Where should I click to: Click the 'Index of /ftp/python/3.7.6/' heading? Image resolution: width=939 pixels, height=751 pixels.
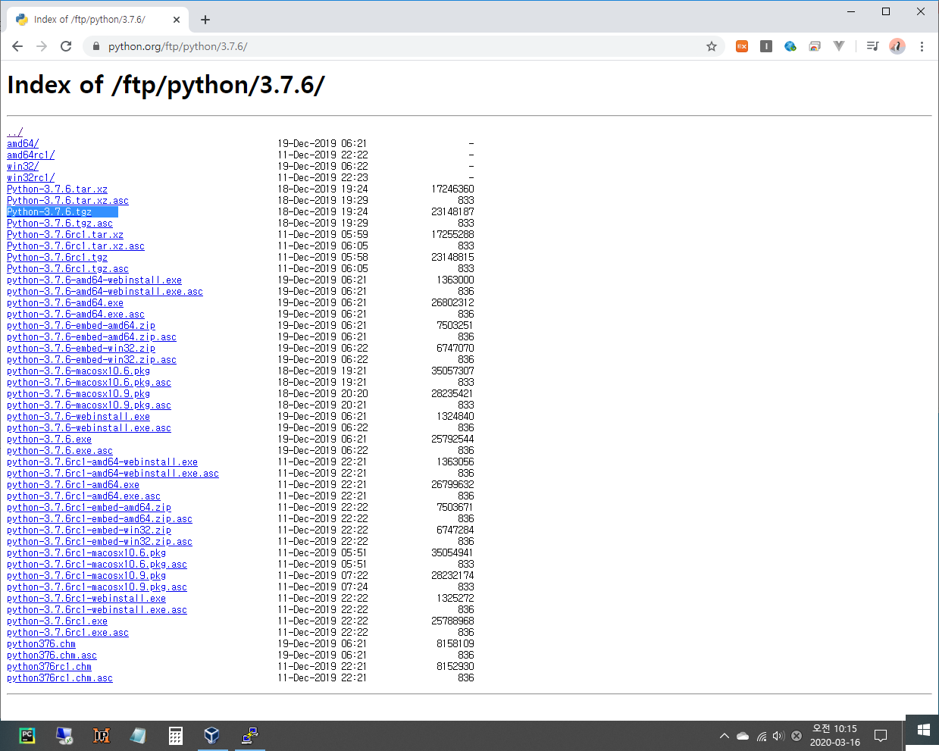pyautogui.click(x=166, y=85)
